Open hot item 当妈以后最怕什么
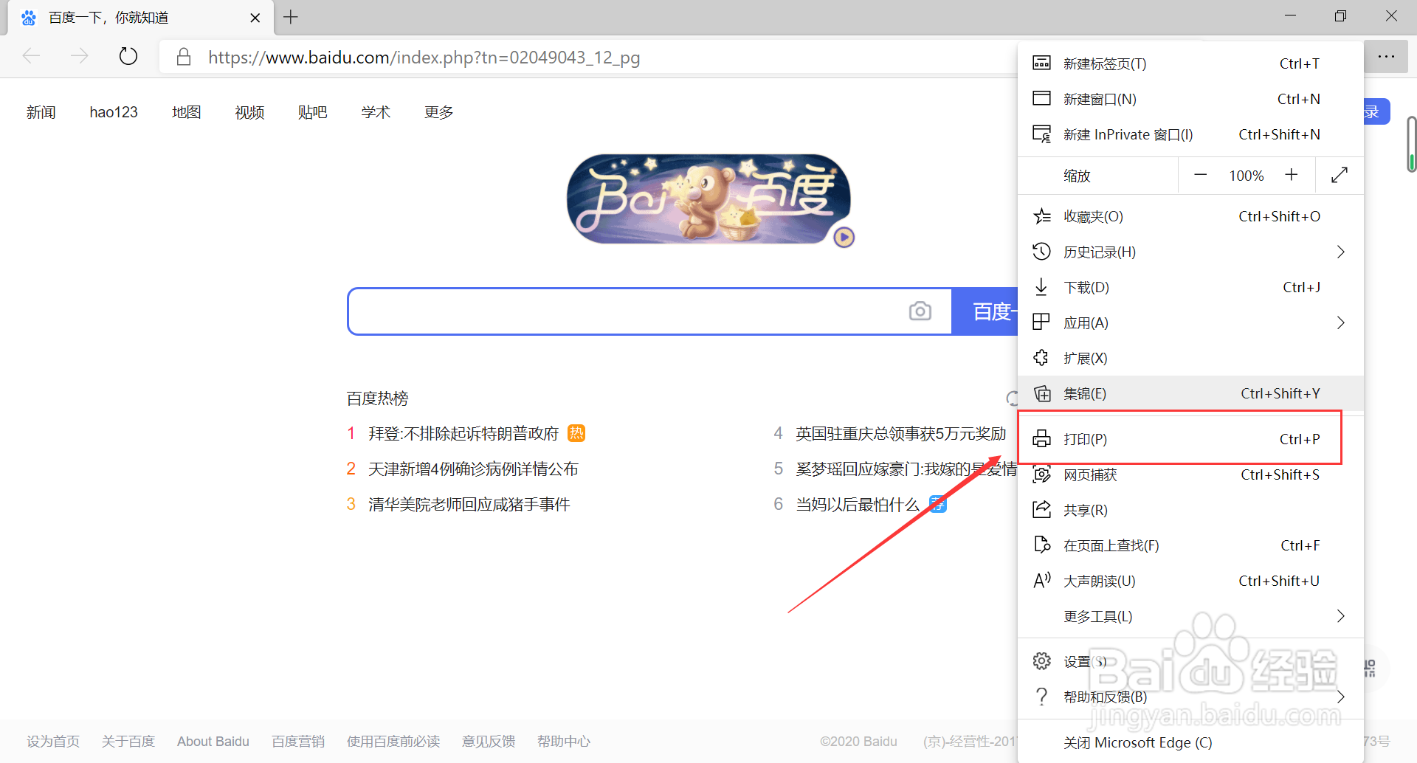This screenshot has width=1417, height=763. coord(858,505)
